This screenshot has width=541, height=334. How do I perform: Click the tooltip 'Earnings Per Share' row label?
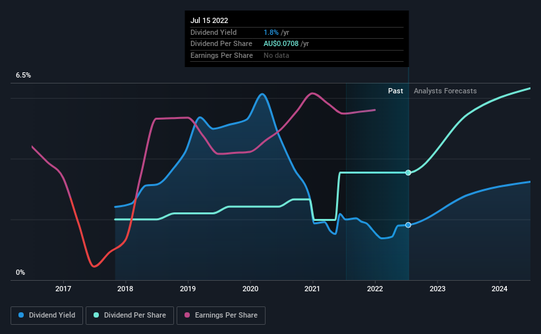point(221,55)
